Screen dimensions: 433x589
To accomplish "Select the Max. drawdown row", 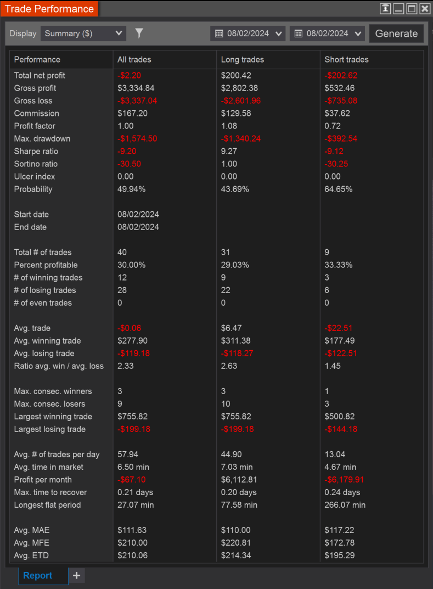I will click(217, 139).
